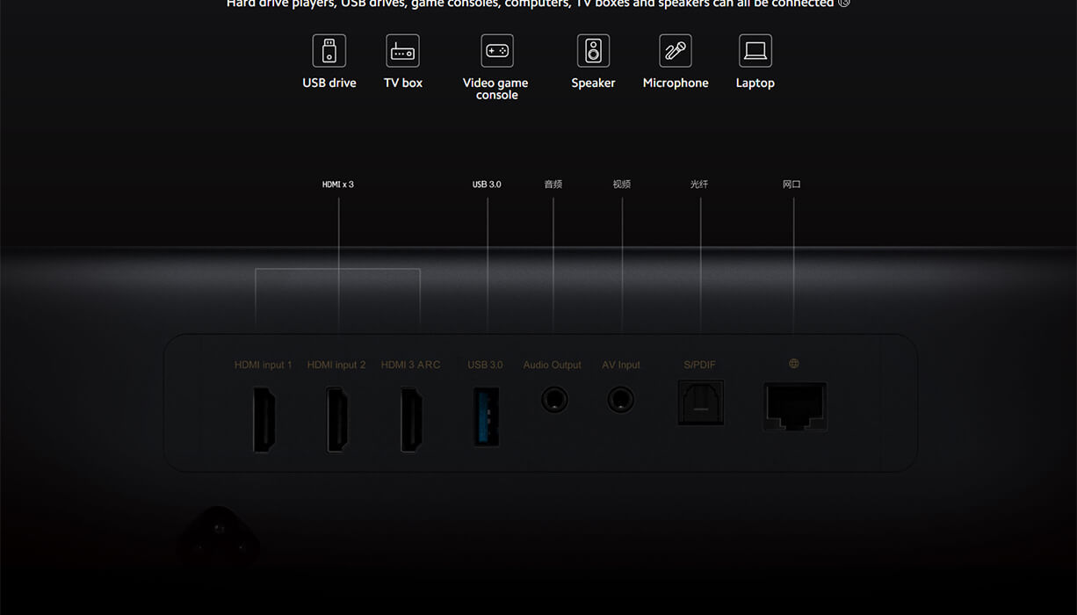The height and width of the screenshot is (615, 1077).
Task: Click the "USB 3.0" callout label at top
Action: click(487, 184)
